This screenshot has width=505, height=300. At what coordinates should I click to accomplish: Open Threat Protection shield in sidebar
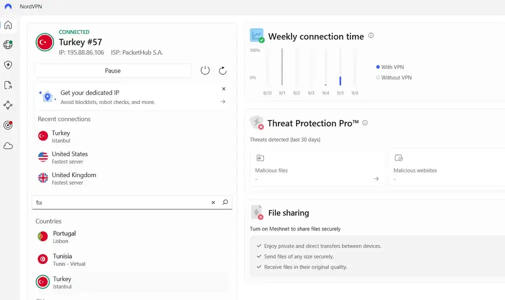(8, 65)
